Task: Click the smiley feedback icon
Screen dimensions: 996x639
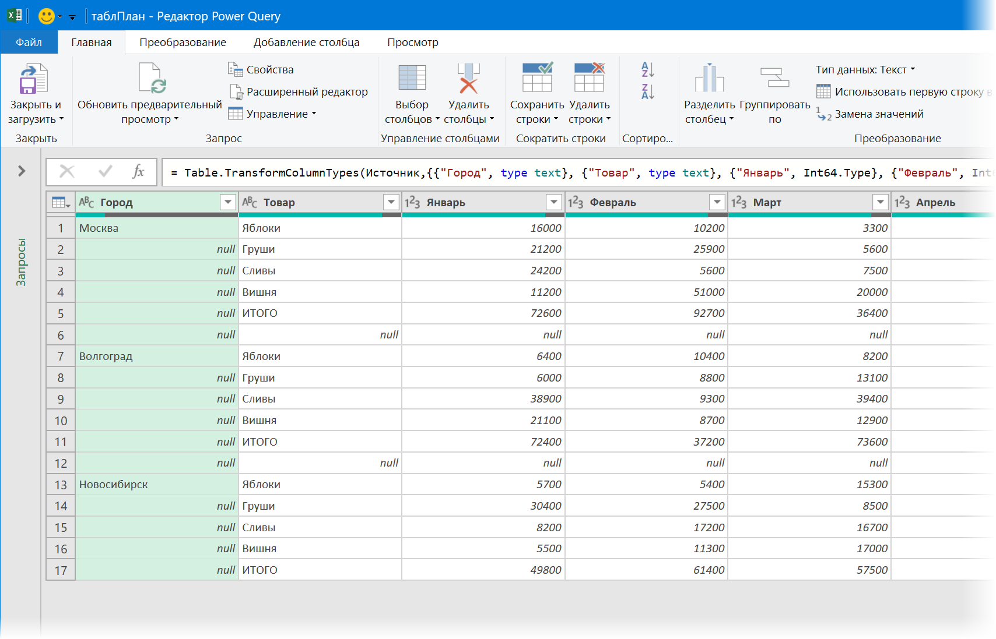Action: 46,16
